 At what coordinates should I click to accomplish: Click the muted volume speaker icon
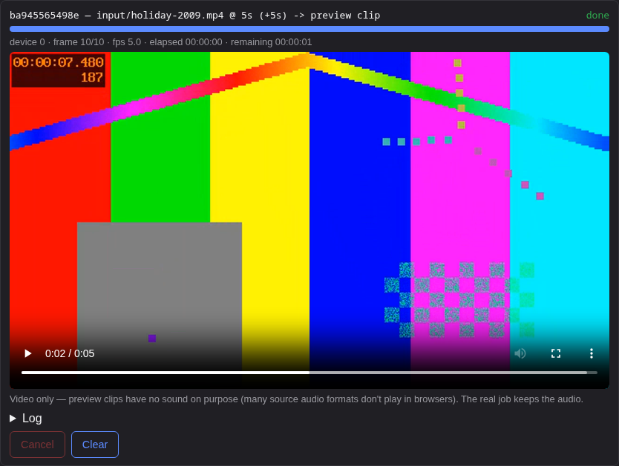[520, 353]
